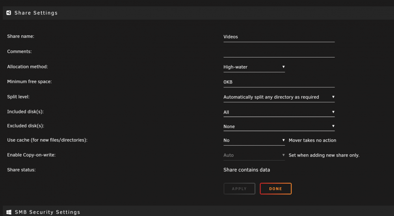Click the Share Settings share icon

[9, 13]
